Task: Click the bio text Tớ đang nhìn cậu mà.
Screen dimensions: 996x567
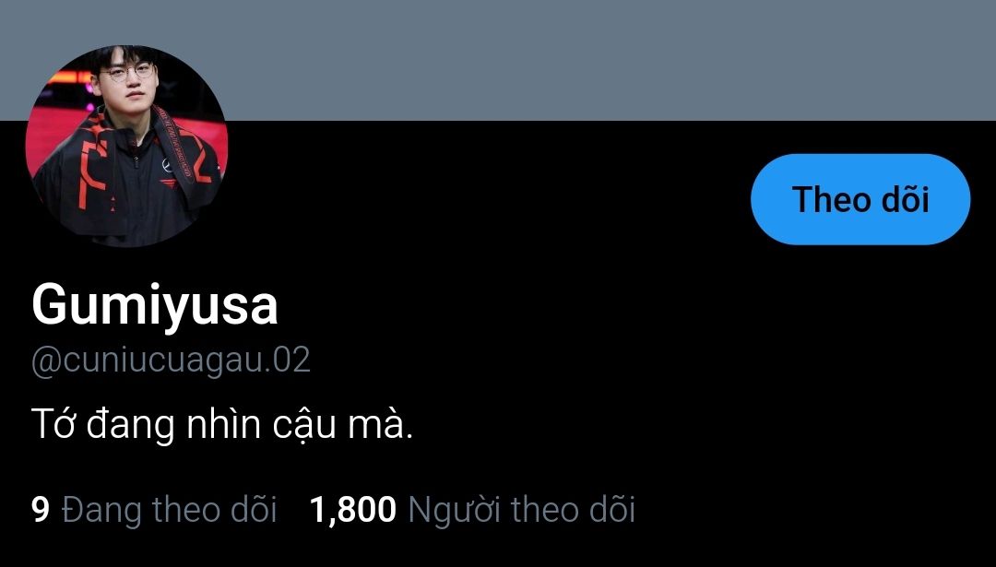Action: coord(221,424)
